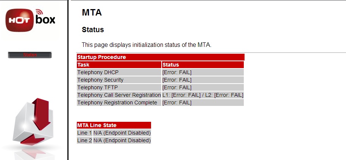Click the L1/L2 call server error status

tap(203, 95)
